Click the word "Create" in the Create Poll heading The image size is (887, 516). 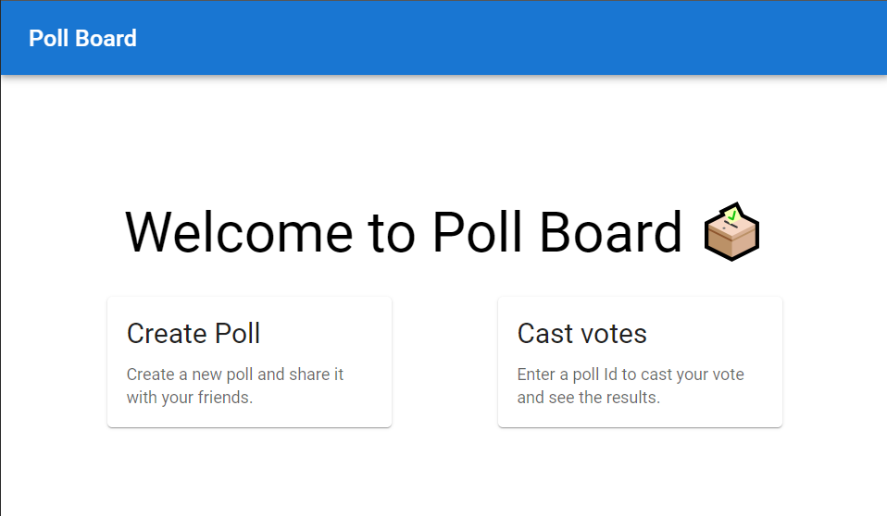tap(165, 333)
